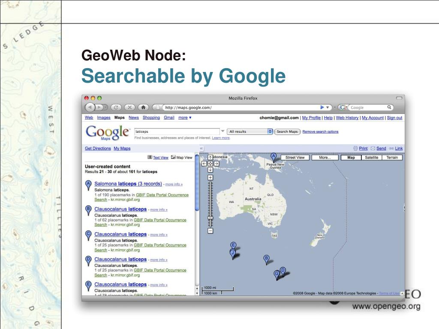
Task: Click map marker G on the map
Action: [x=277, y=275]
